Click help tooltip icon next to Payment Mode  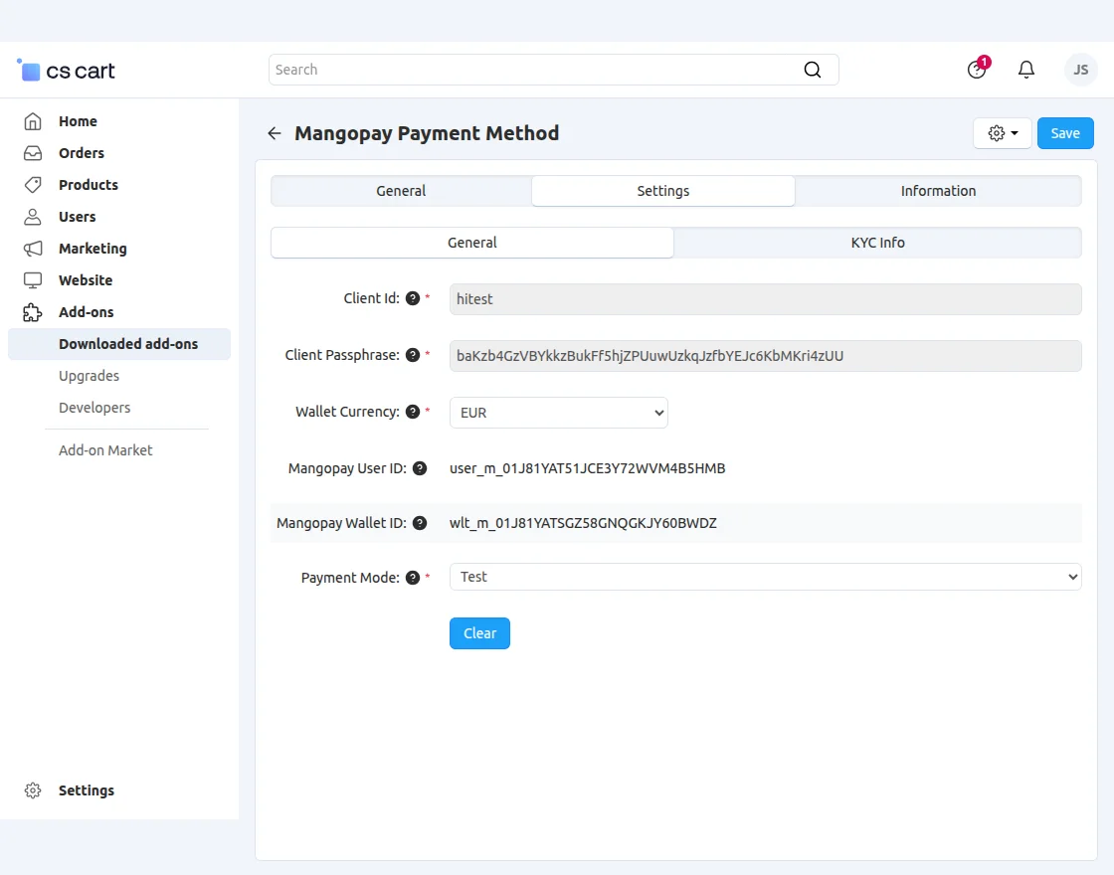[x=413, y=578]
